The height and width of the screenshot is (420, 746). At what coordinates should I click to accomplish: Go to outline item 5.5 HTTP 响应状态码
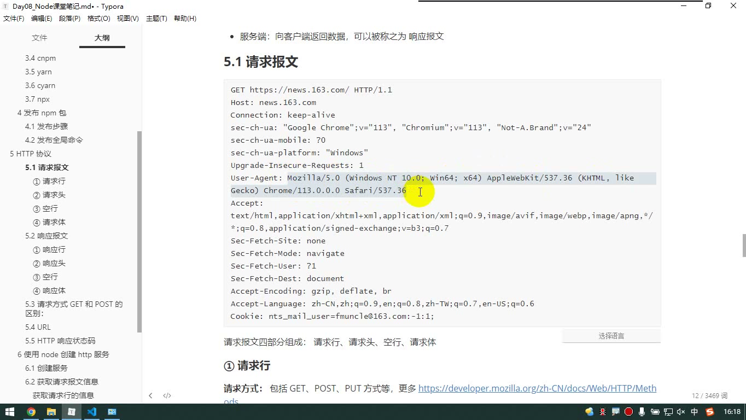pos(60,341)
